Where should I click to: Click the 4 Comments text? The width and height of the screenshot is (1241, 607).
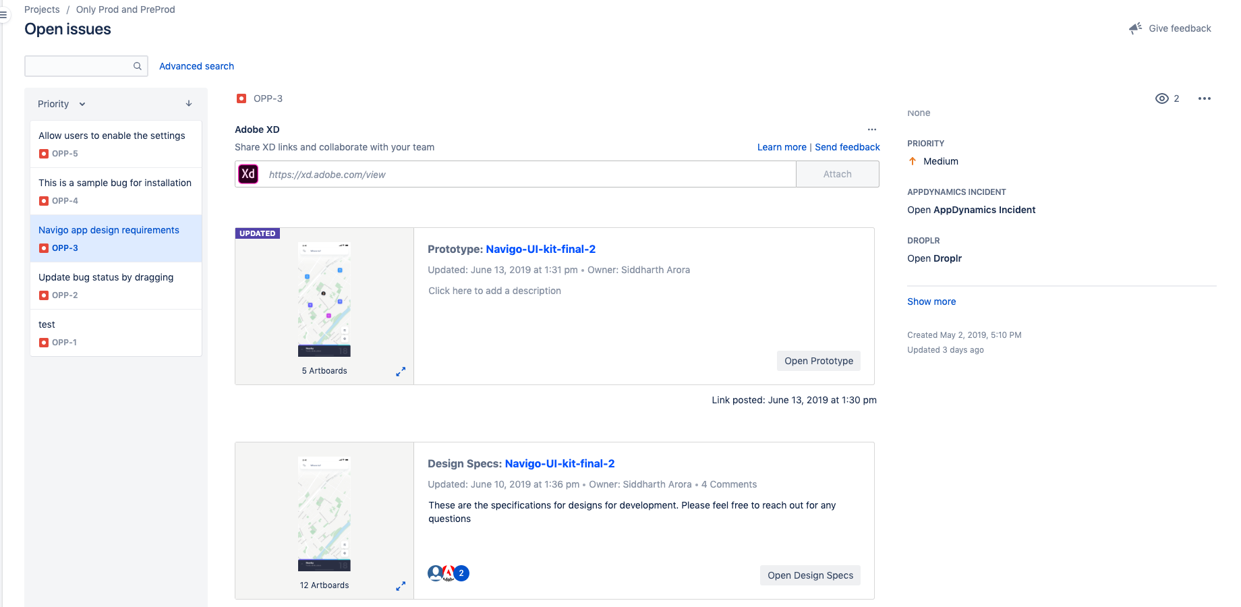729,484
